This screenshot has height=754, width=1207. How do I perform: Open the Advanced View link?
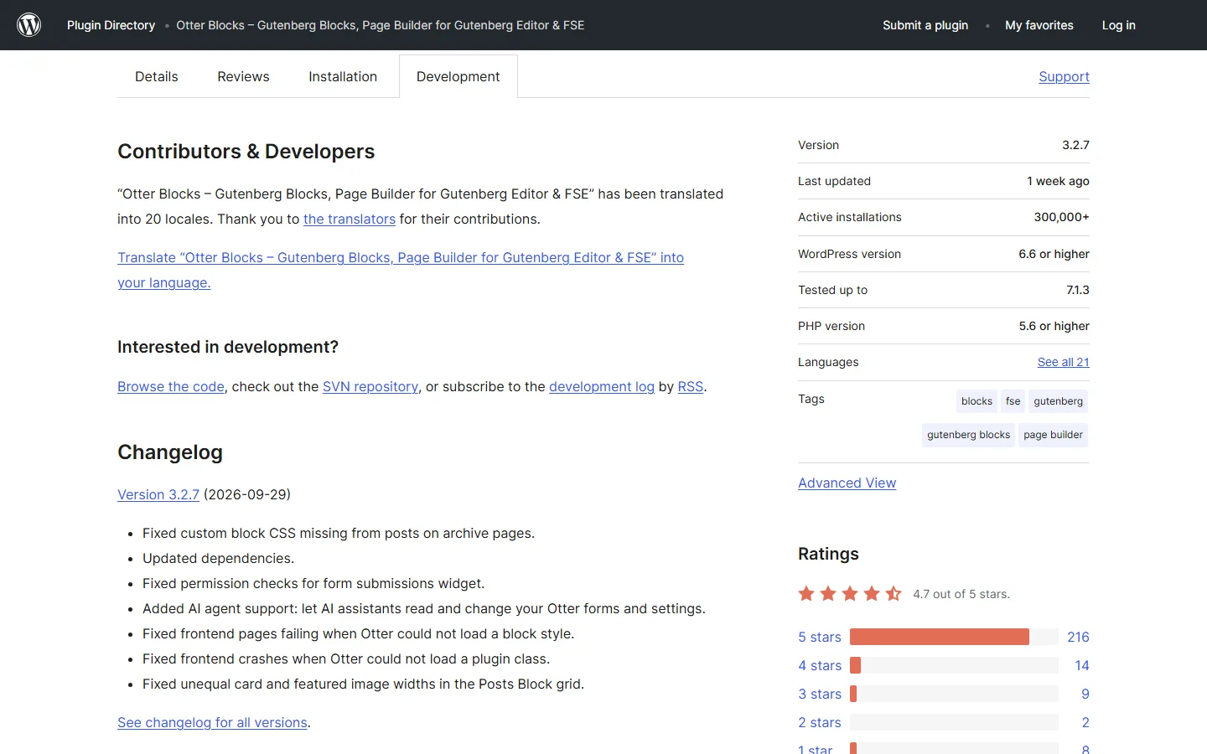(847, 483)
